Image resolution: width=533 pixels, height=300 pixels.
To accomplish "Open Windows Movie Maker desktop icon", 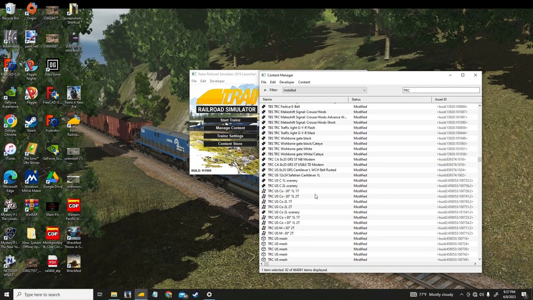I will [31, 182].
